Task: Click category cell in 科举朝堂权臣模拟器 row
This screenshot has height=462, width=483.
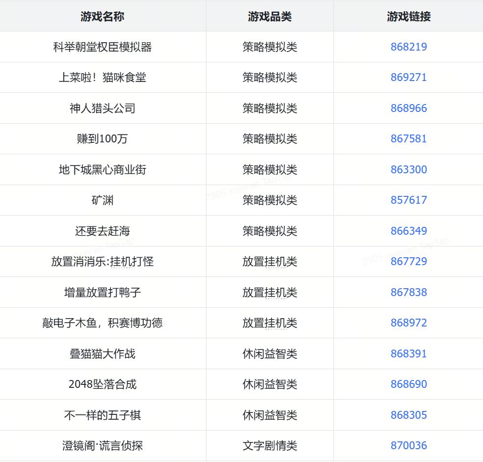Action: click(270, 47)
